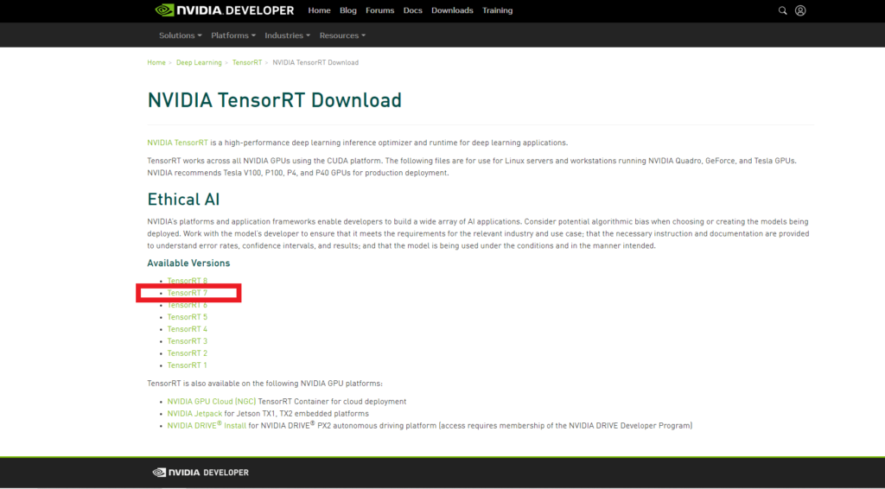The height and width of the screenshot is (489, 885).
Task: Click the NVIDIA Developer footer logo
Action: (x=201, y=473)
